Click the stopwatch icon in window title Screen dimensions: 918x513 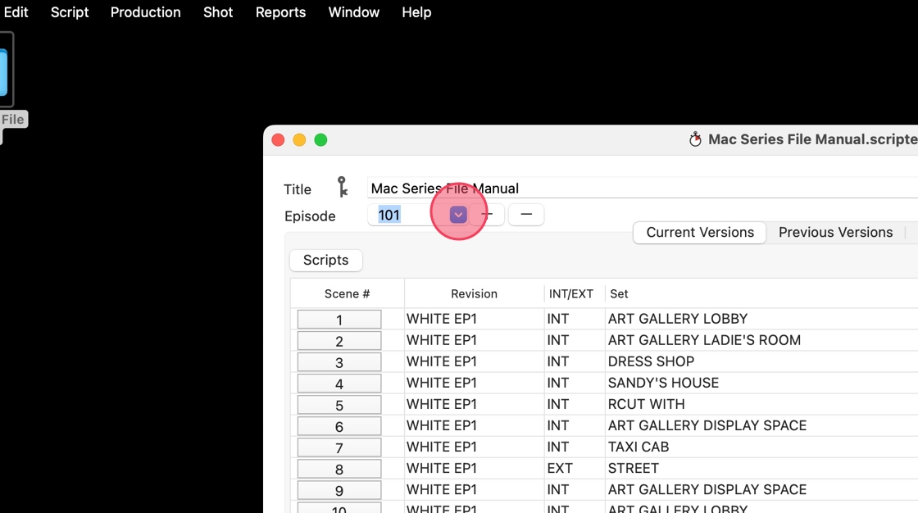(695, 139)
